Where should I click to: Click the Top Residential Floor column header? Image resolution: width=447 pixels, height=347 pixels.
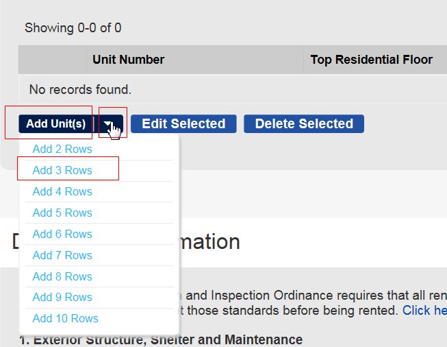371,60
